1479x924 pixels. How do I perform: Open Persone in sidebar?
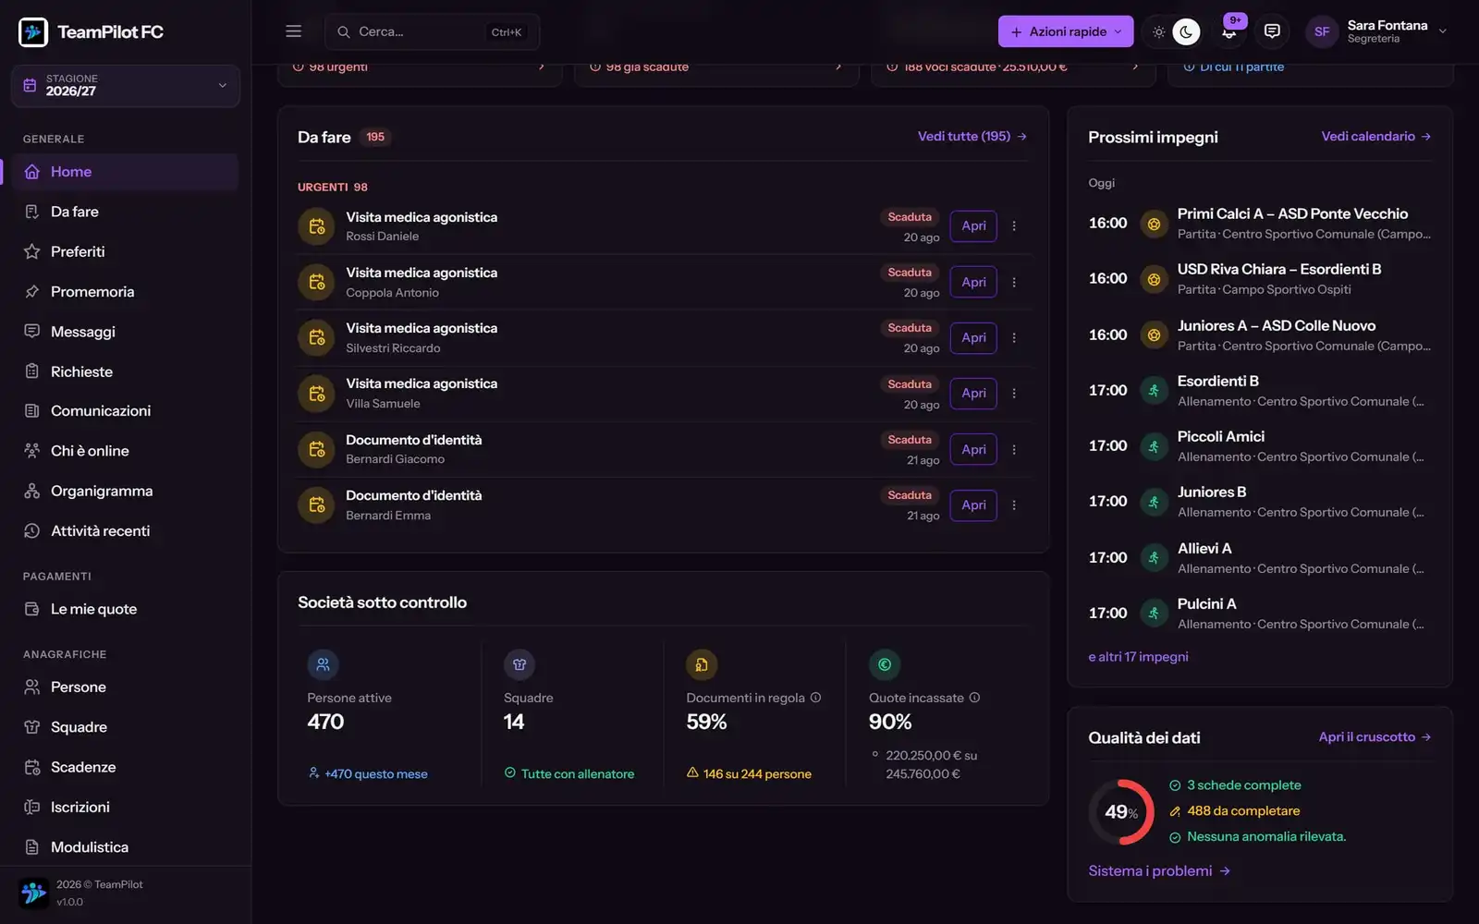click(x=126, y=687)
